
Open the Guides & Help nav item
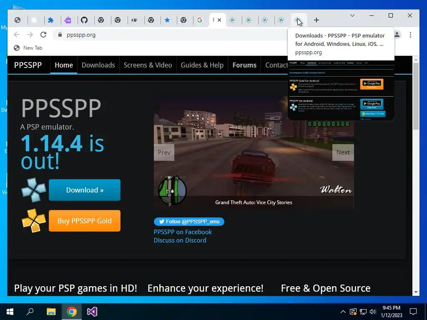point(202,65)
